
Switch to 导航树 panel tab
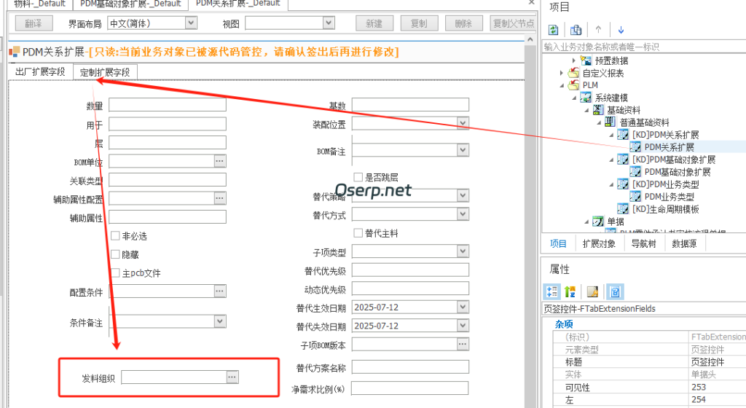(644, 243)
